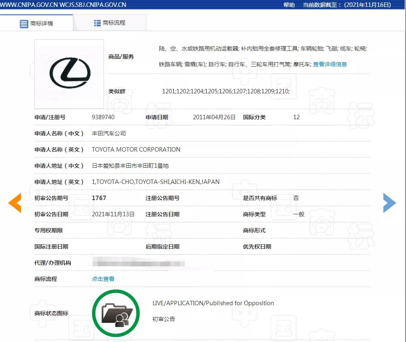Click the 商标状态图标 label
This screenshot has width=406, height=342.
[51, 313]
